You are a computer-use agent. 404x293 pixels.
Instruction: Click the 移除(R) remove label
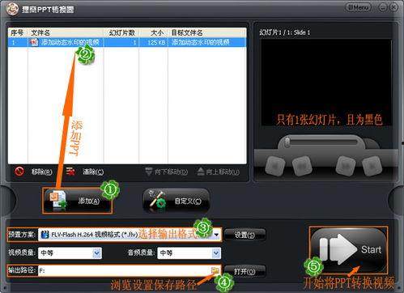[41, 172]
